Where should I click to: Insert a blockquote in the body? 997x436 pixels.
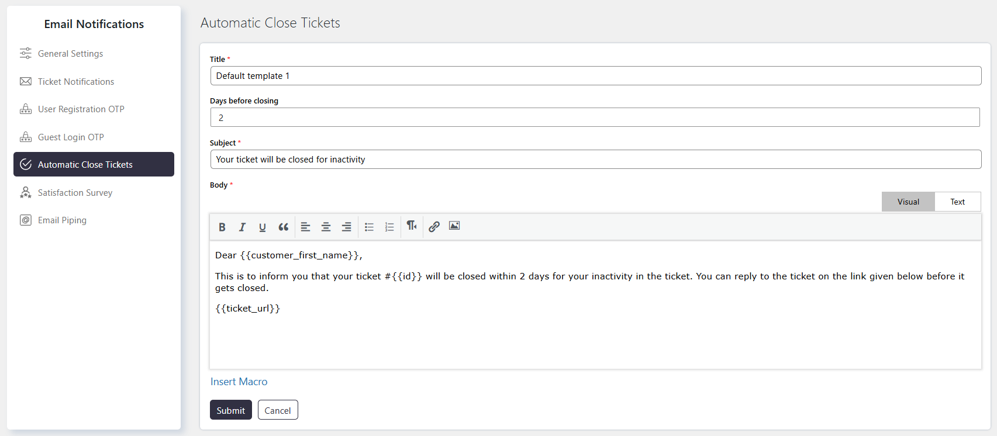tap(284, 227)
